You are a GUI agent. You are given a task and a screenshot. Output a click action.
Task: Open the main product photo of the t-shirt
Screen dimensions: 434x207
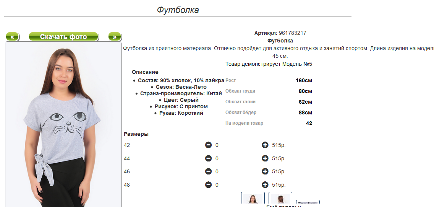pyautogui.click(x=63, y=125)
